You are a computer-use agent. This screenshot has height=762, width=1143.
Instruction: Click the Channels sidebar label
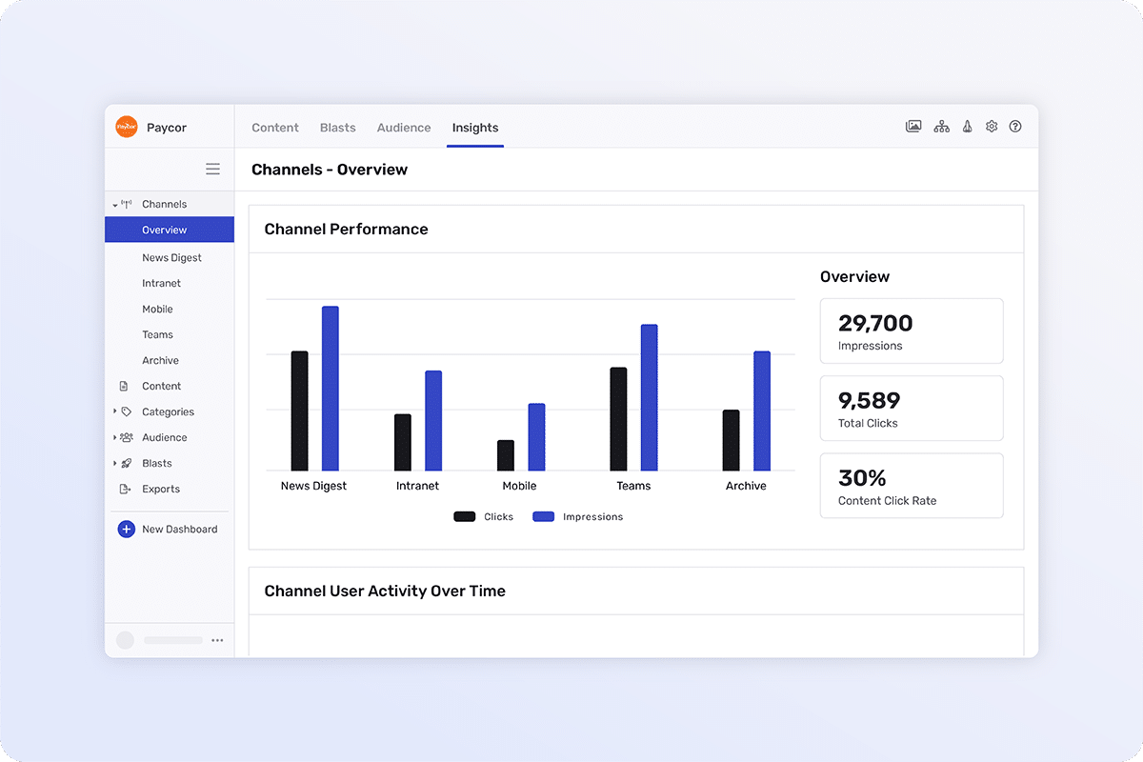(164, 204)
